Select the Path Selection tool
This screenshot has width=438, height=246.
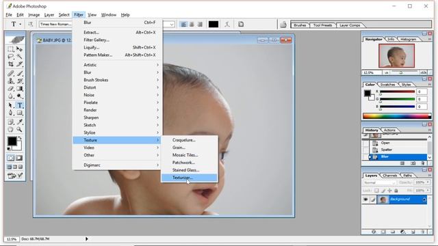pyautogui.click(x=11, y=105)
